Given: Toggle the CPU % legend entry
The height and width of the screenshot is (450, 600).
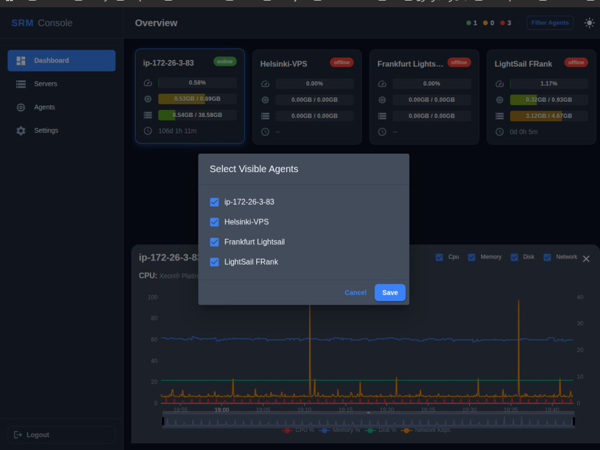Looking at the screenshot, I should pos(298,430).
